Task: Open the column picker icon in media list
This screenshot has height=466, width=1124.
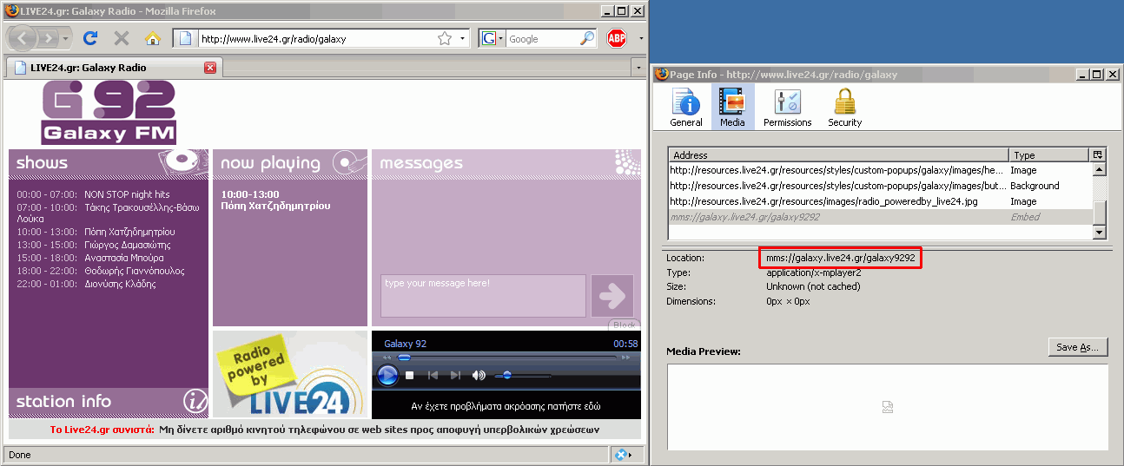Action: (x=1098, y=155)
